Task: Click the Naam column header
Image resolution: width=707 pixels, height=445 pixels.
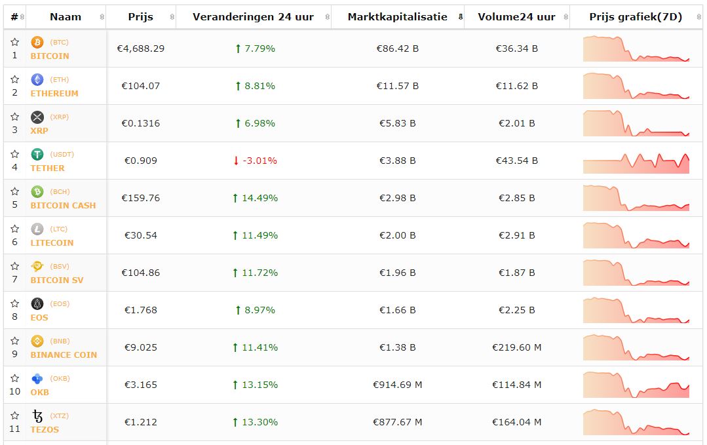Action: tap(66, 17)
